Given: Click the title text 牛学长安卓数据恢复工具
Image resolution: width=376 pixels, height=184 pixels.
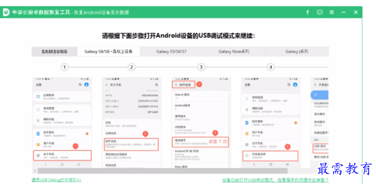Looking at the screenshot, I should pos(41,12).
